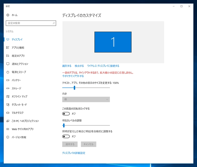The height and width of the screenshot is (167, 197).
Task: Minimize the 設定 window
Action: pos(174,6)
